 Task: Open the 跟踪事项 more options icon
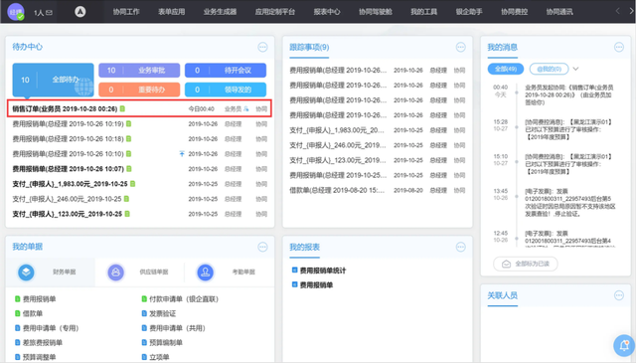(461, 47)
